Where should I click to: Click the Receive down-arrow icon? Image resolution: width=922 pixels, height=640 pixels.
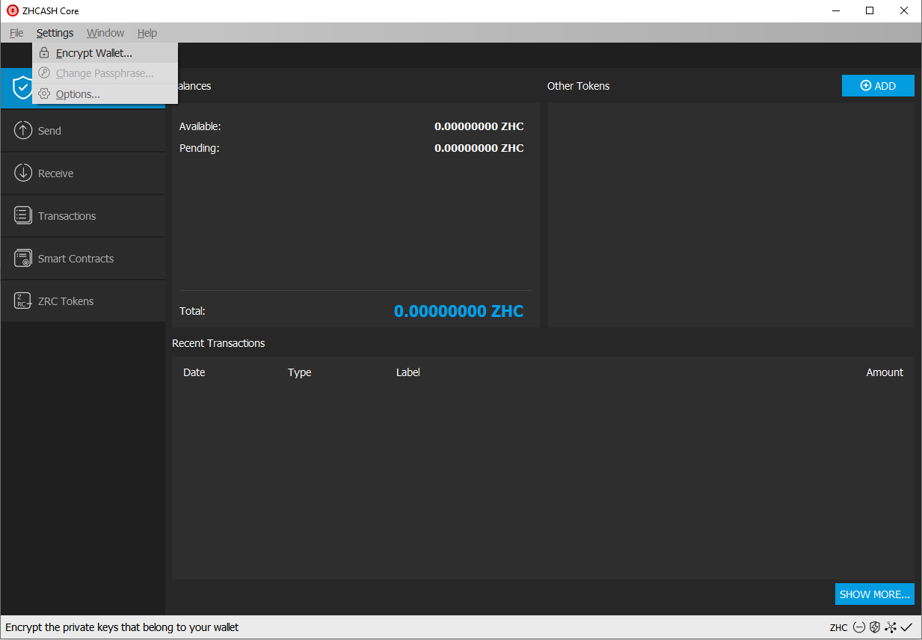(x=23, y=173)
